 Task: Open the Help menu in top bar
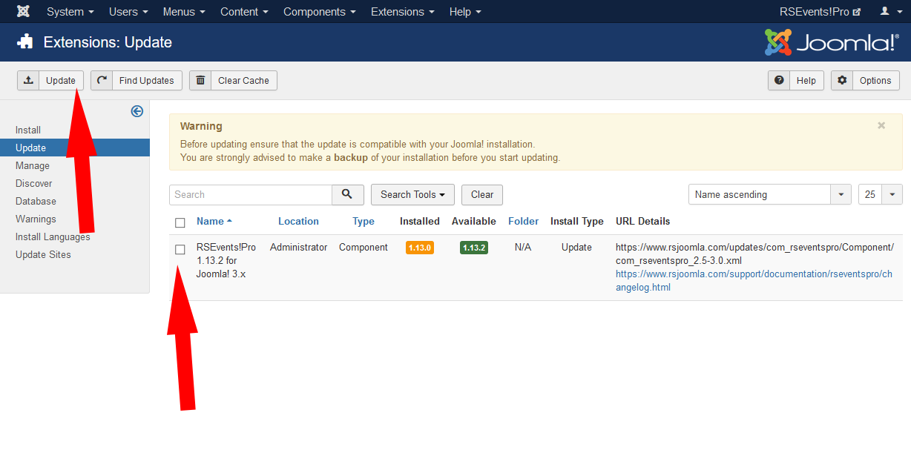(465, 12)
